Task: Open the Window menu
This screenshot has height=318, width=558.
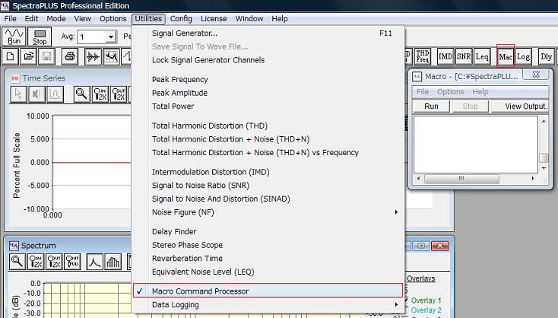Action: pos(249,18)
